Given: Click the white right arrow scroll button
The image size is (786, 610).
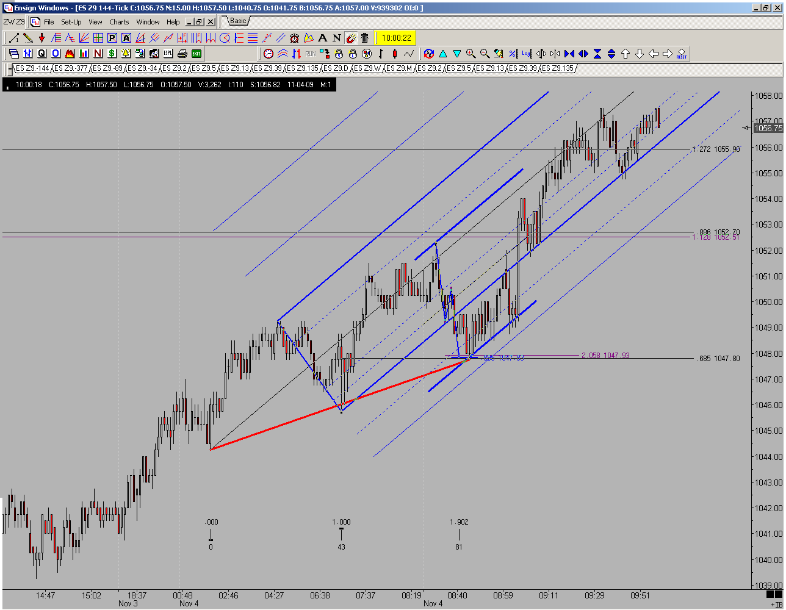Looking at the screenshot, I should pos(667,54).
